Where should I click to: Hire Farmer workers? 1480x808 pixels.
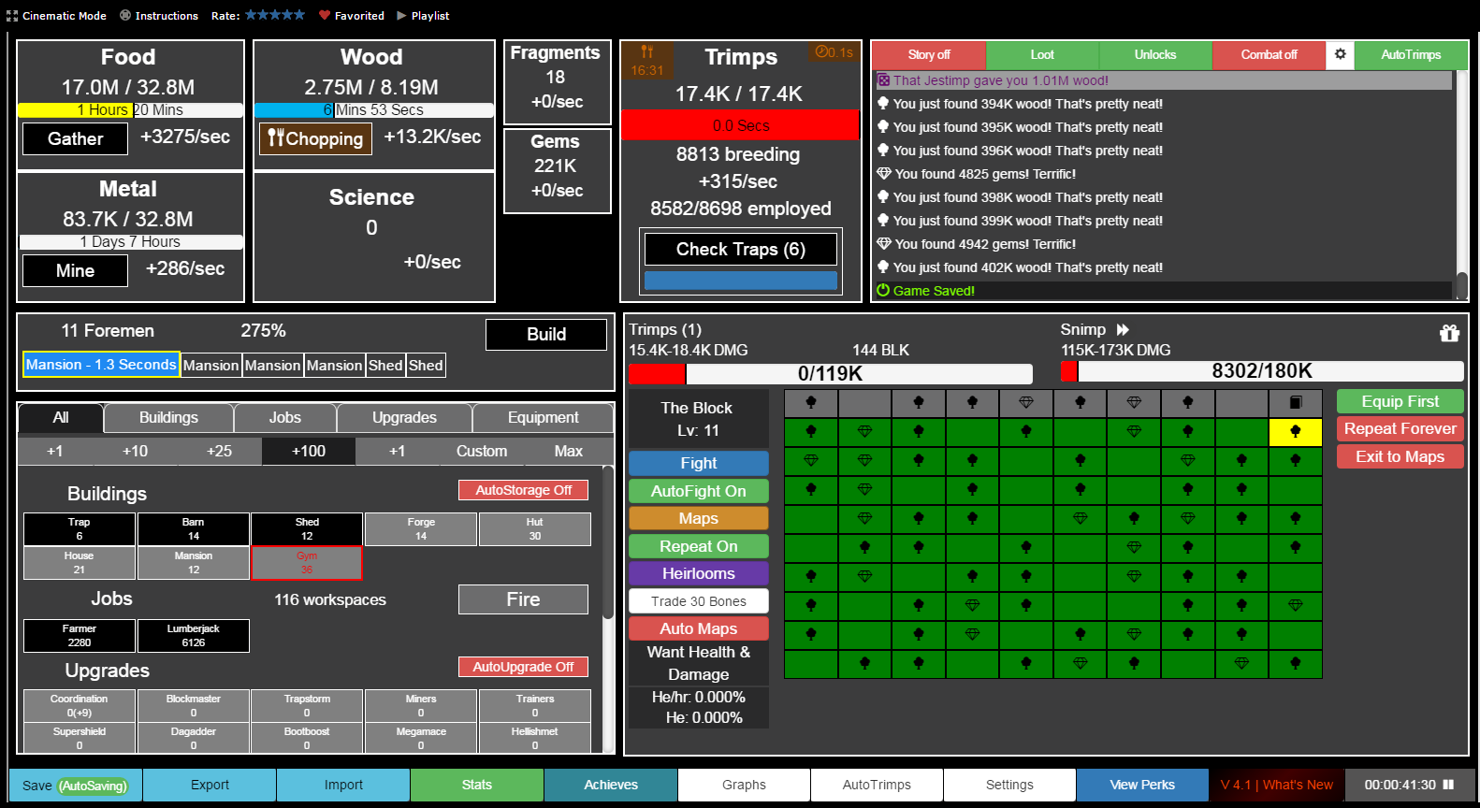(80, 636)
